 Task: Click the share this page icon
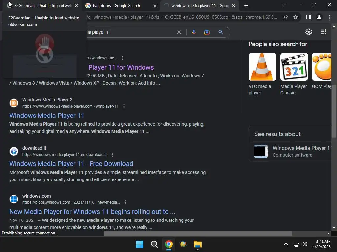[285, 17]
